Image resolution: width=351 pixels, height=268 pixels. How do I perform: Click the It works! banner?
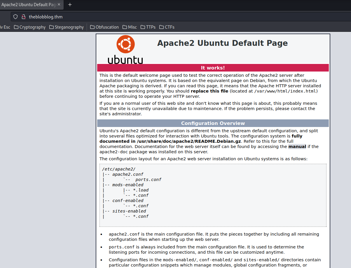pyautogui.click(x=213, y=68)
